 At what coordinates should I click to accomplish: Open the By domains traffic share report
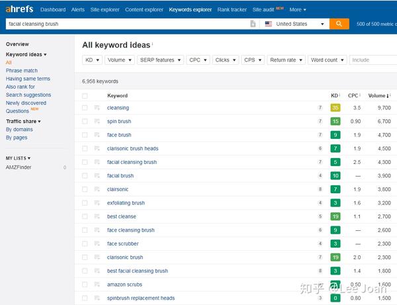pyautogui.click(x=19, y=129)
